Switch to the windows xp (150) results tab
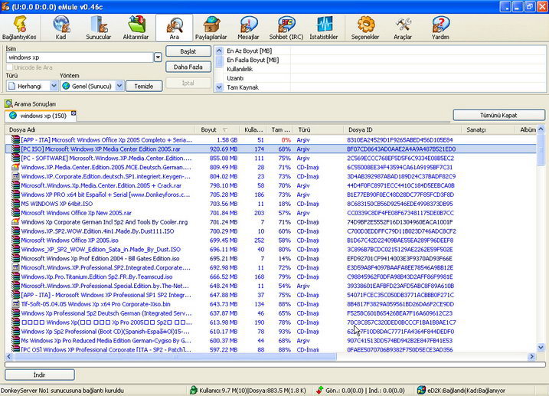This screenshot has height=396, width=549. [x=41, y=116]
